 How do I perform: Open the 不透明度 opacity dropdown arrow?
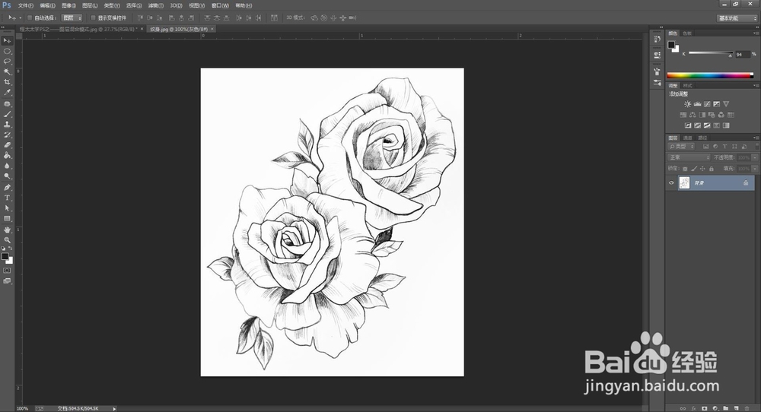(x=755, y=157)
